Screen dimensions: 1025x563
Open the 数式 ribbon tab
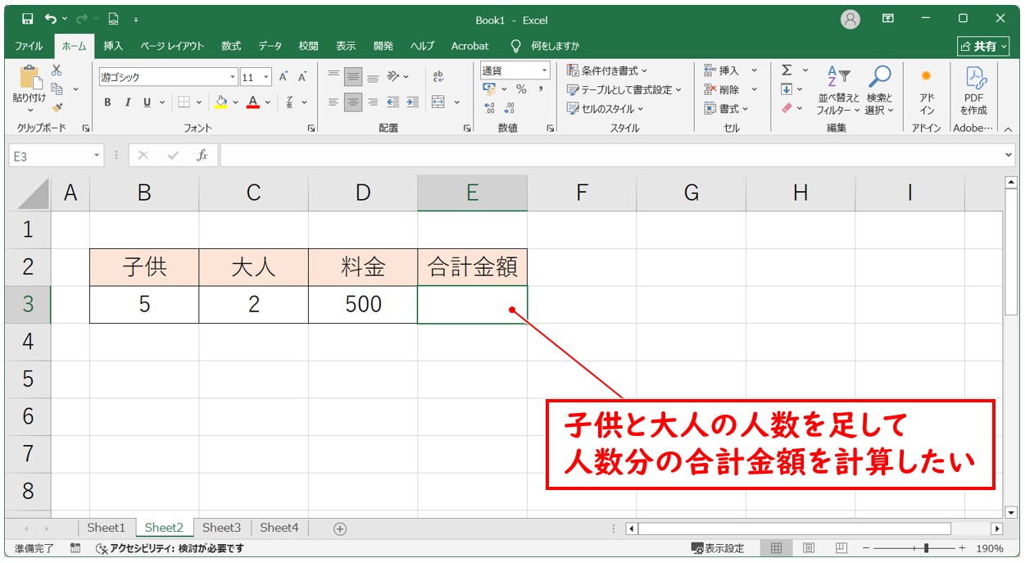click(x=231, y=46)
